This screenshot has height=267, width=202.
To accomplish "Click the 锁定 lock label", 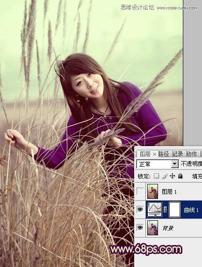I will (x=144, y=176).
